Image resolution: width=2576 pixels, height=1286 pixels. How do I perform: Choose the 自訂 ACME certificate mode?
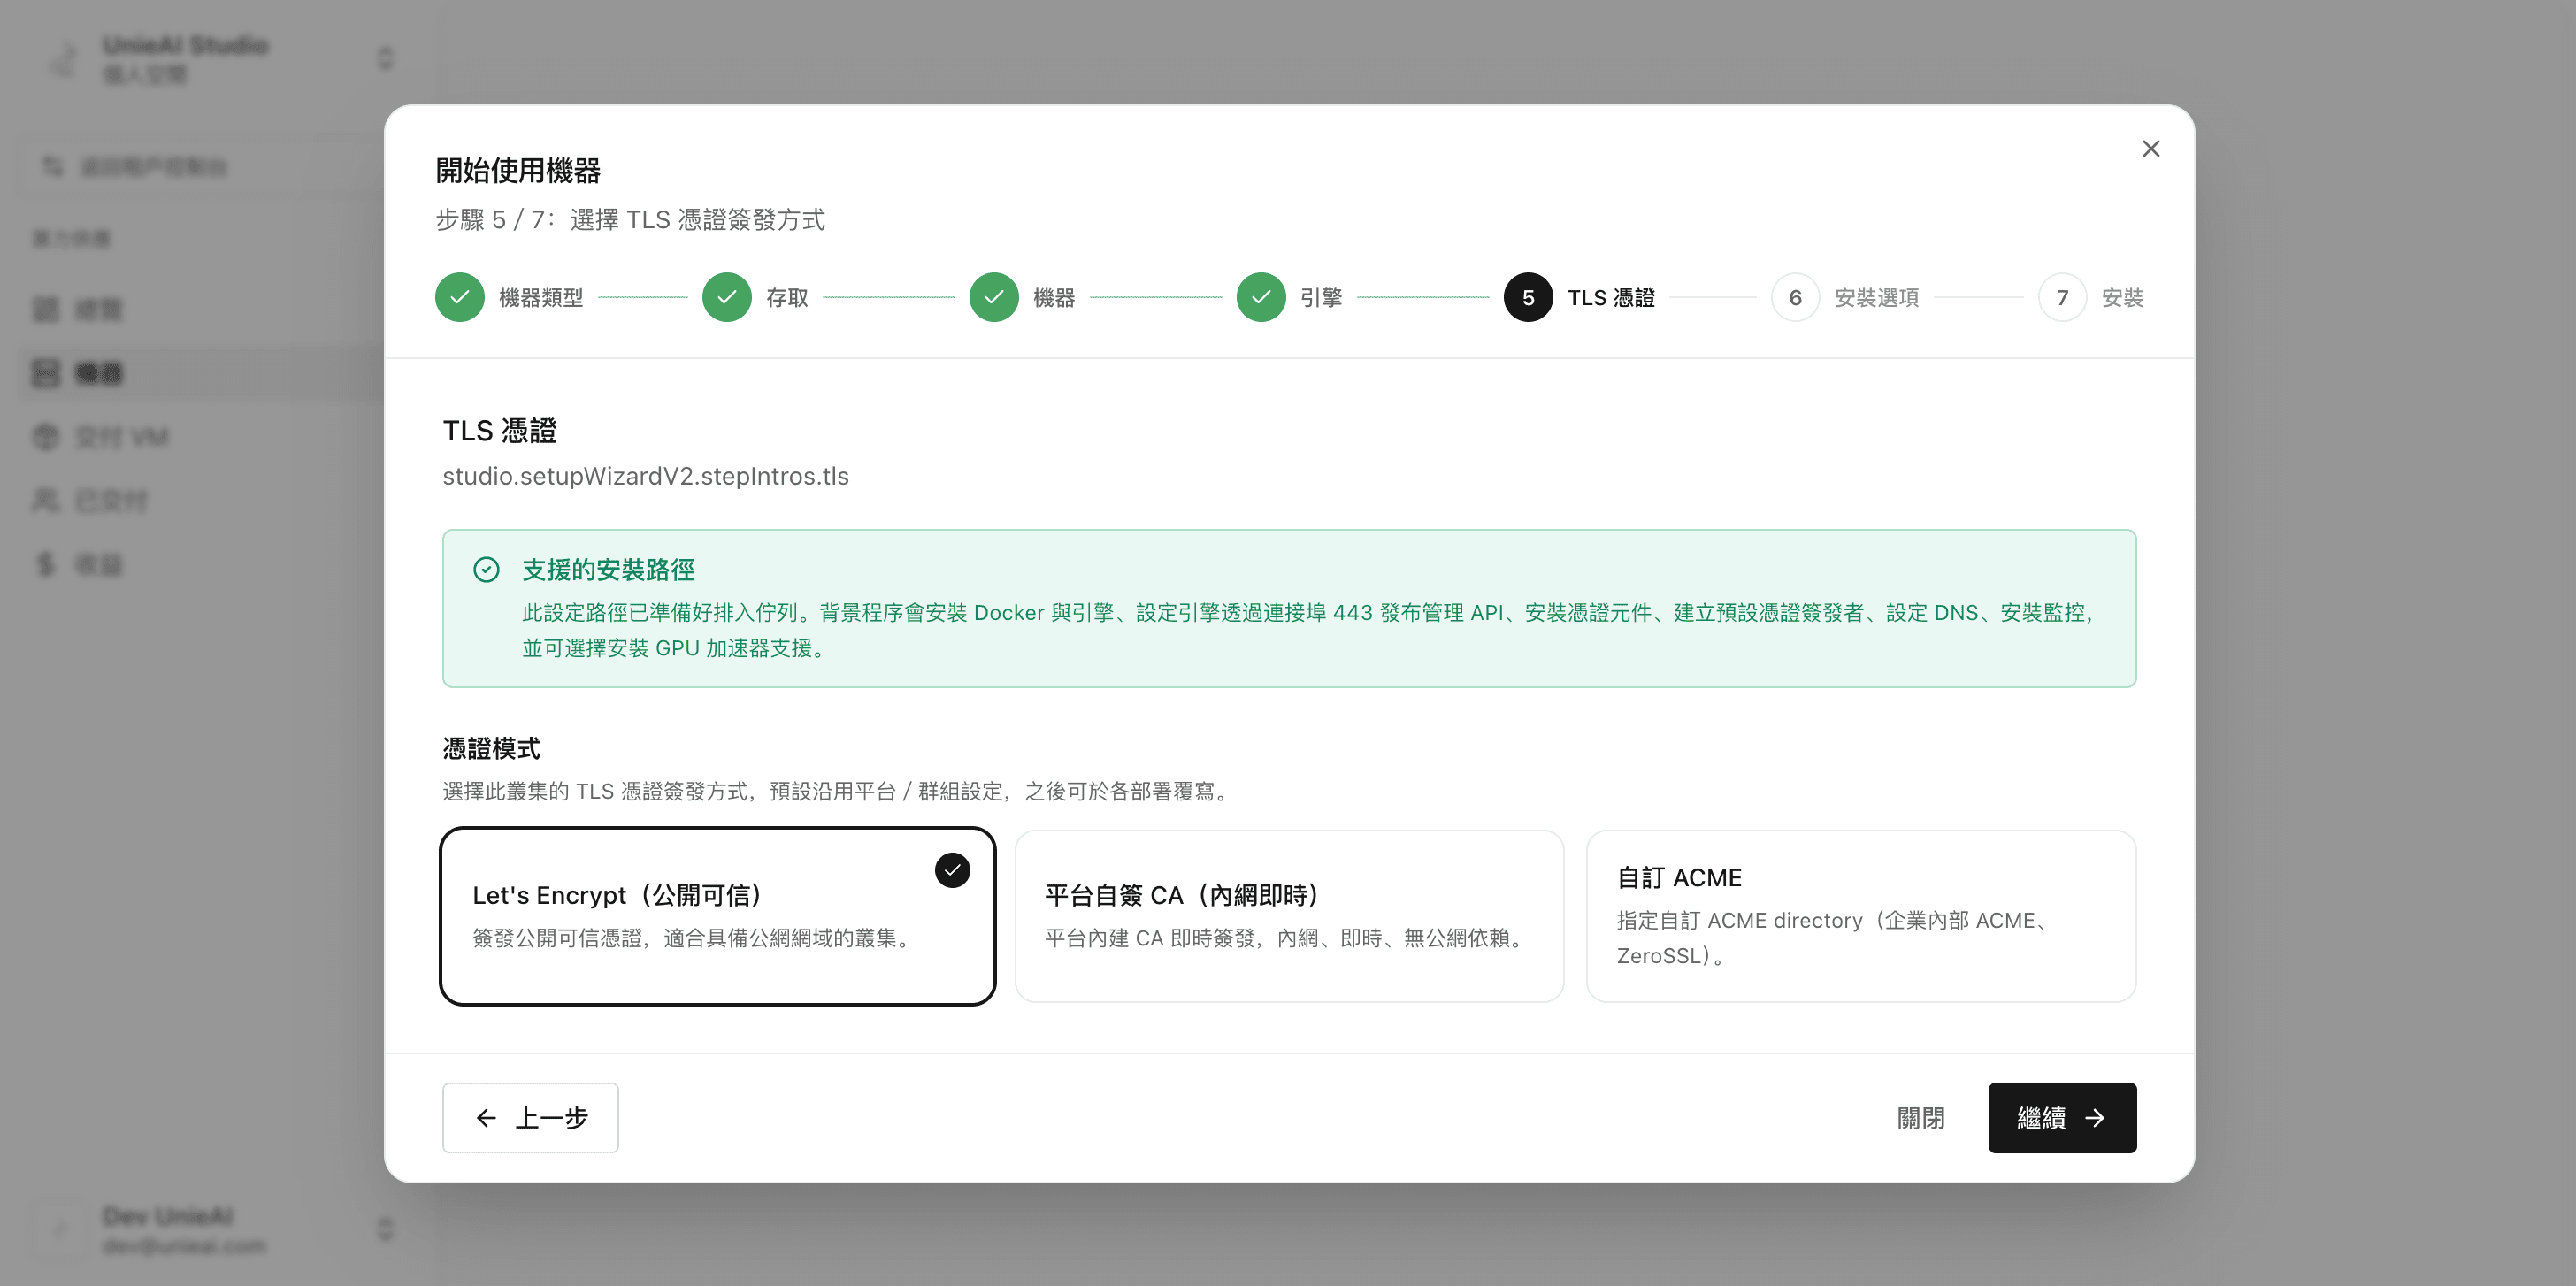click(x=1861, y=916)
